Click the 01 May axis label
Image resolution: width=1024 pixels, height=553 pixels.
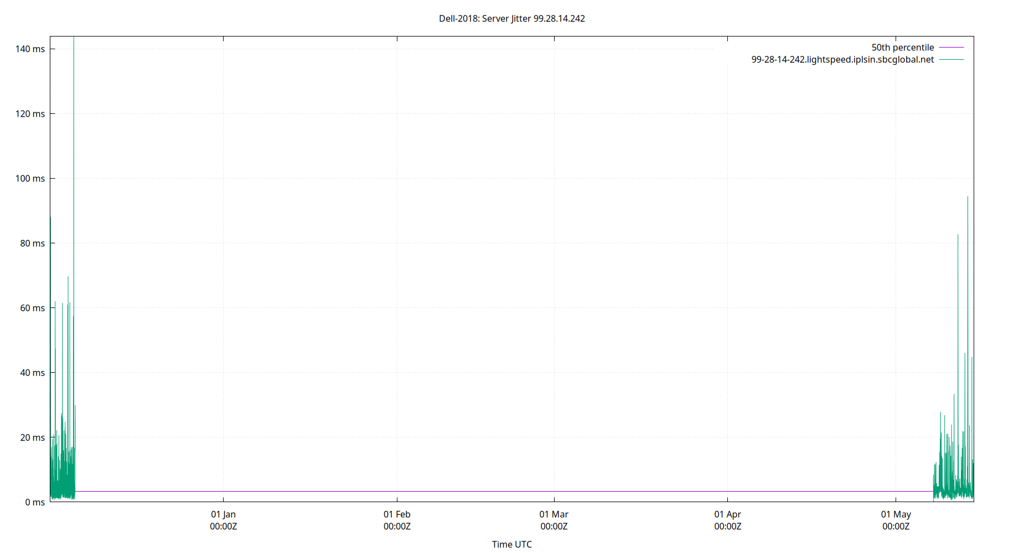pyautogui.click(x=895, y=514)
